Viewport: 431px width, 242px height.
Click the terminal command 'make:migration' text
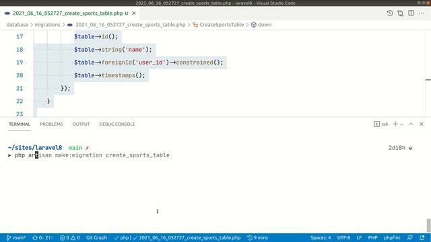[x=79, y=155]
